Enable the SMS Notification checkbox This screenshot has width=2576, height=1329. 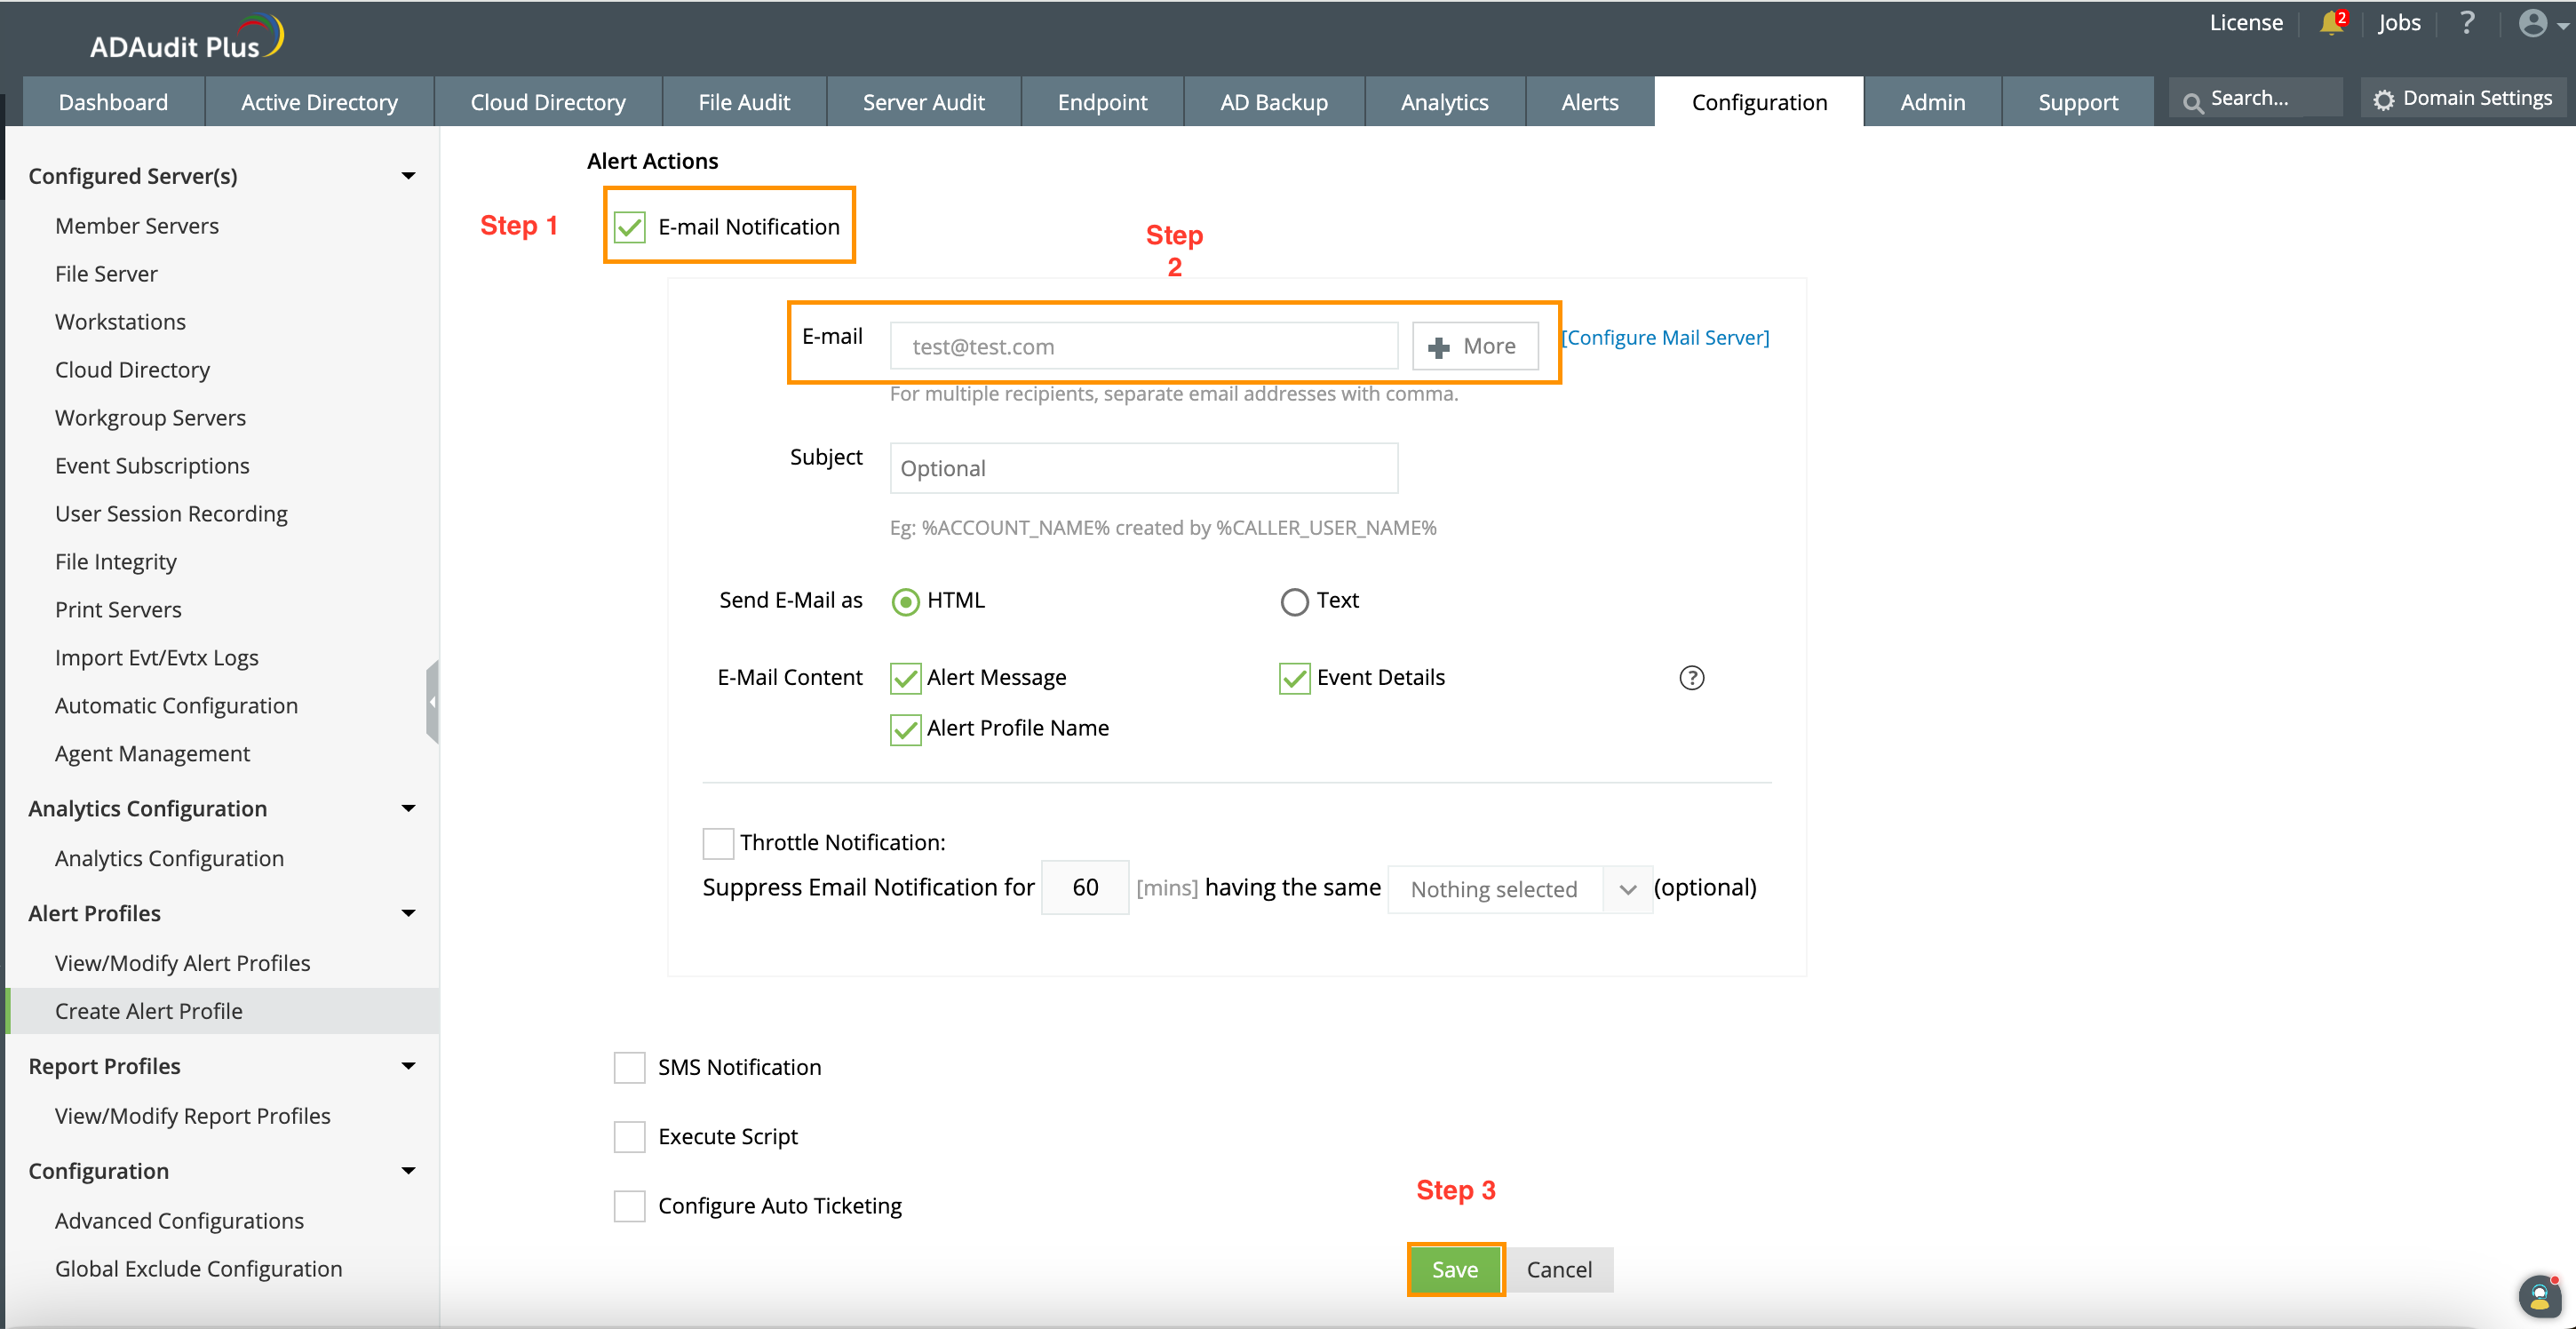click(629, 1067)
